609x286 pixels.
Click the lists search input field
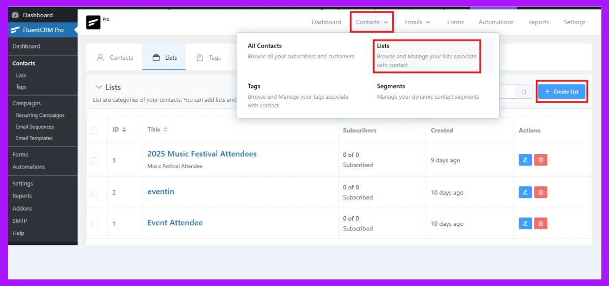(508, 92)
